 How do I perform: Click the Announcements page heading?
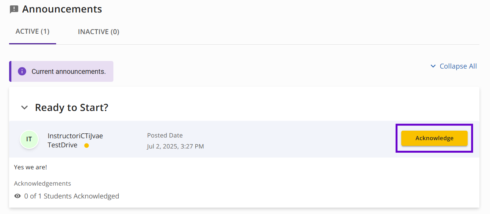[x=62, y=9]
